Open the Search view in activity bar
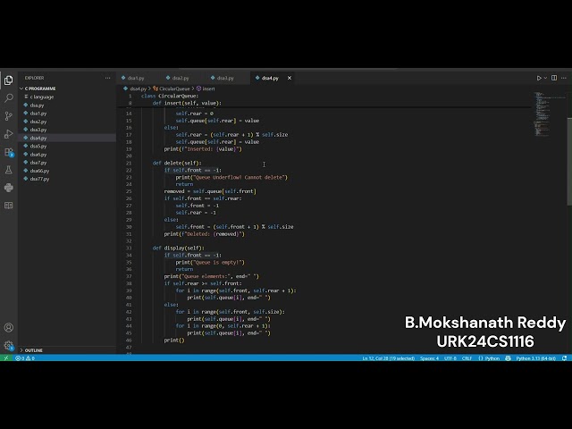This screenshot has width=572, height=429. [9, 97]
